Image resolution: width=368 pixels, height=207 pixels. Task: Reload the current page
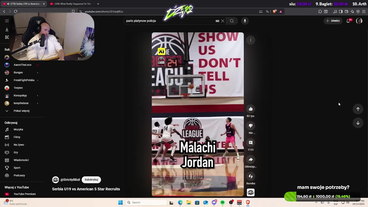point(16,11)
